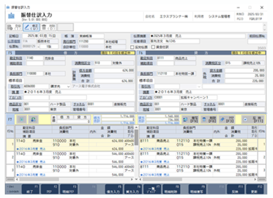
Task: Click the credit 勘定科目 link label
Action: (147, 58)
